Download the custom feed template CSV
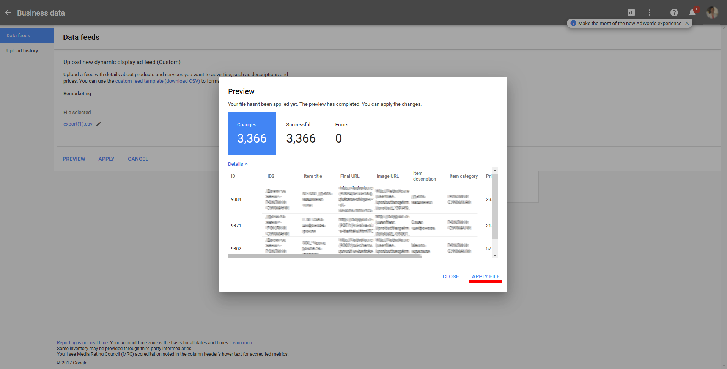This screenshot has width=727, height=369. click(157, 81)
